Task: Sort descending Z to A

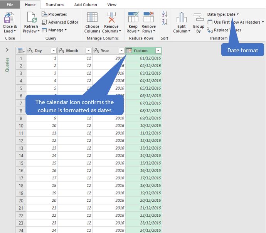Action: coord(165,22)
